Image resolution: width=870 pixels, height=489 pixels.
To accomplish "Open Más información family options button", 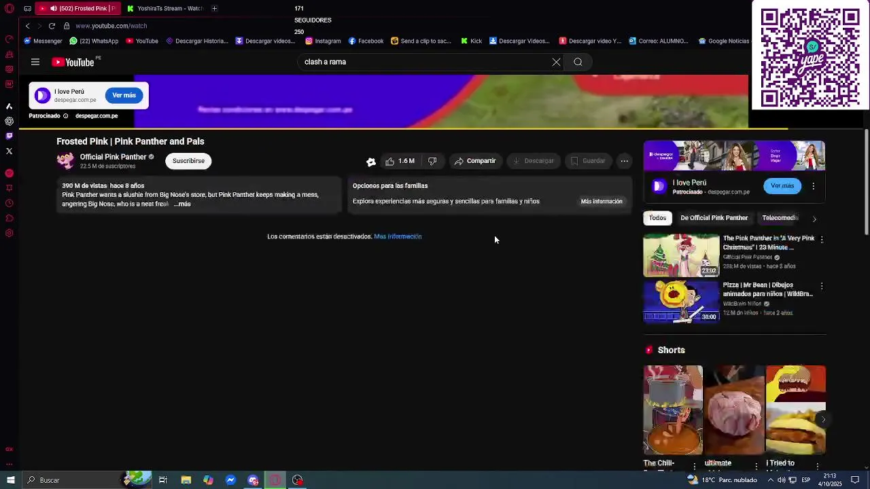I will pos(602,201).
